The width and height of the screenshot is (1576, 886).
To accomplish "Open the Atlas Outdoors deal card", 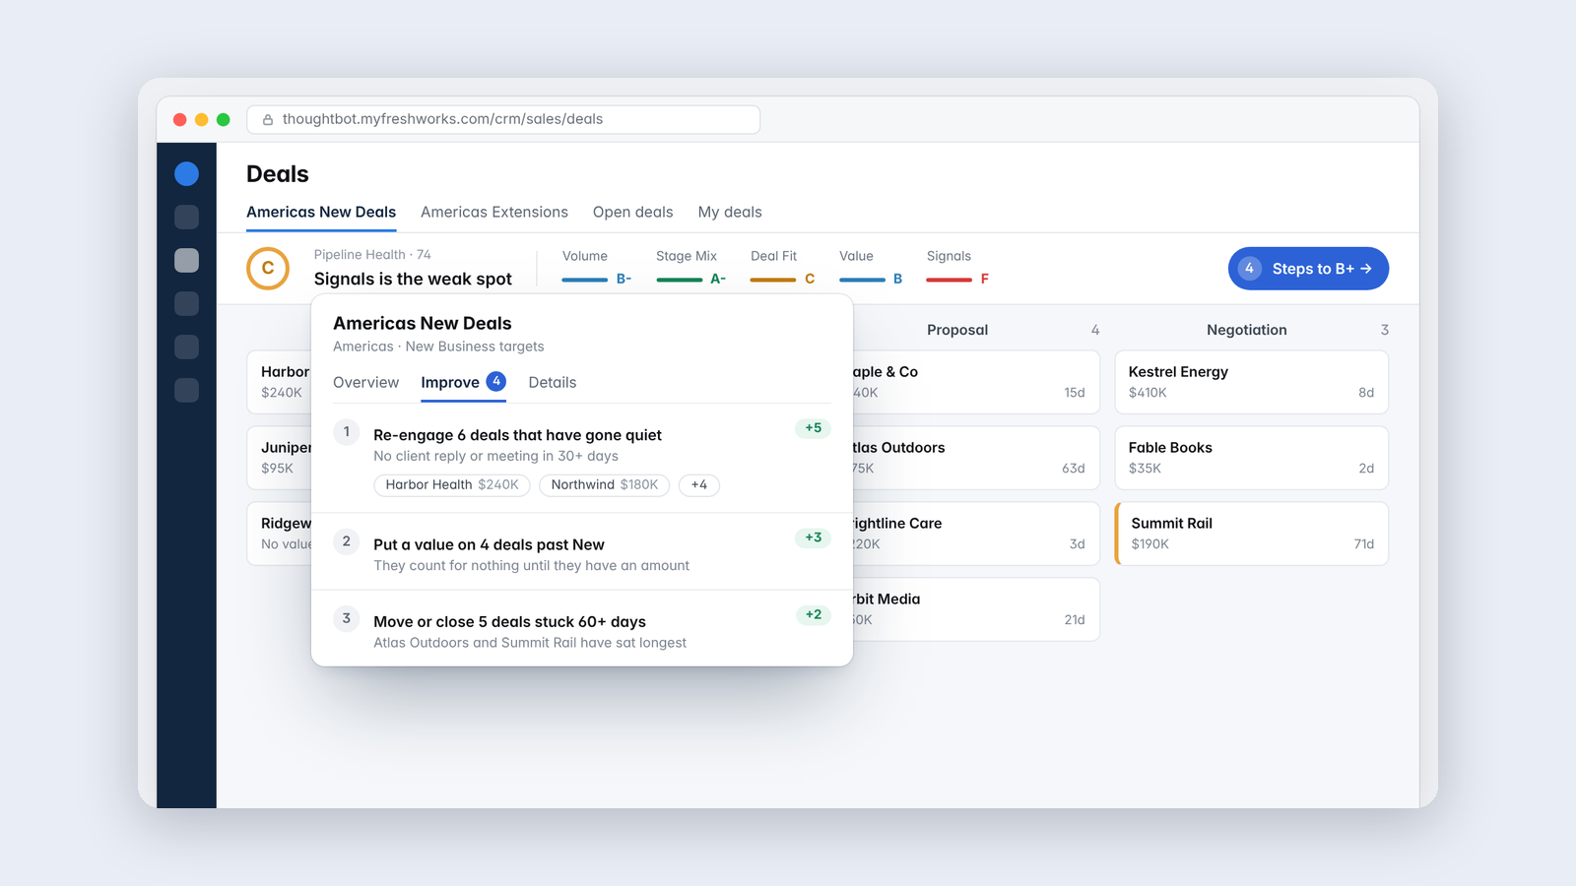I will 975,458.
